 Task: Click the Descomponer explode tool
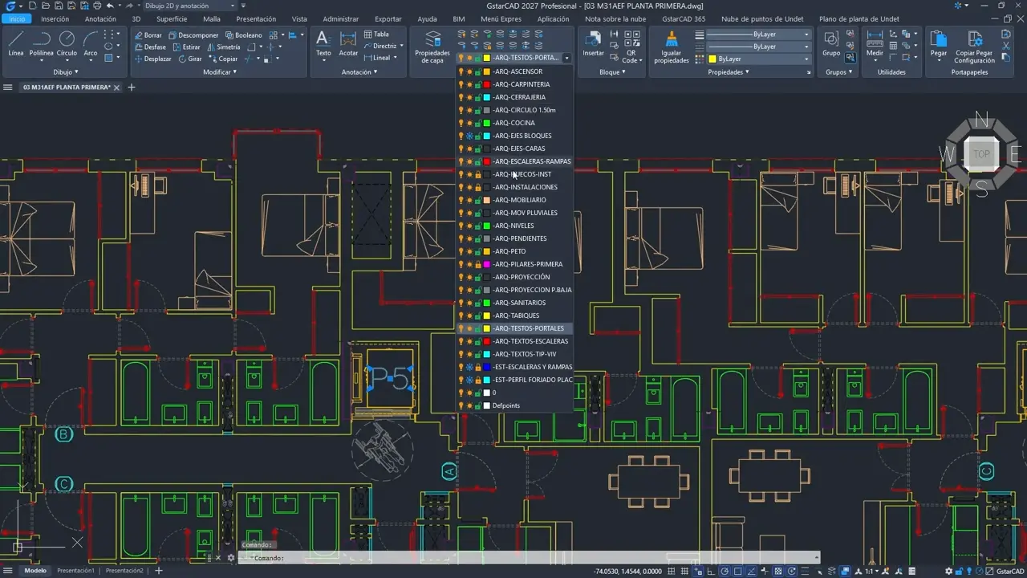(193, 35)
